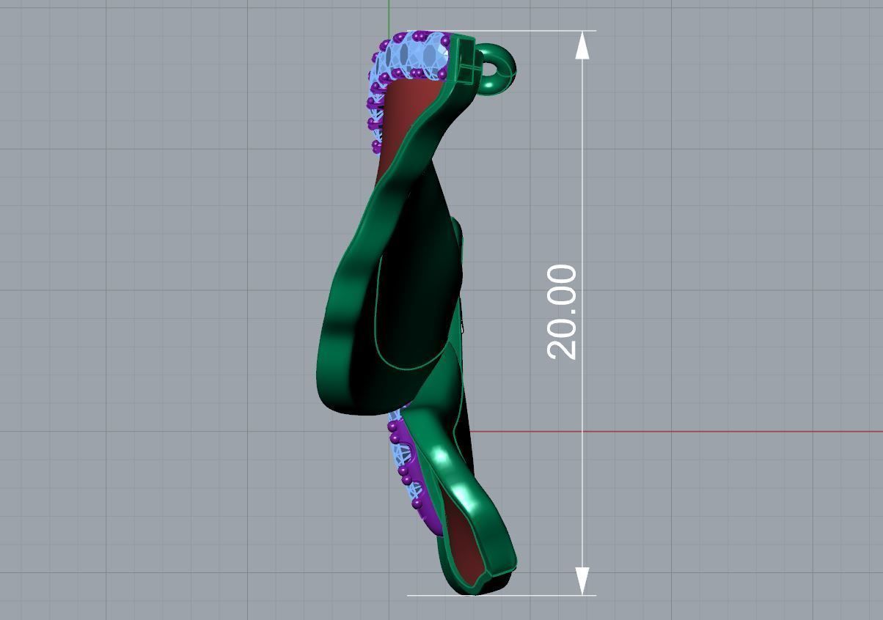Image resolution: width=883 pixels, height=620 pixels.
Task: Select the green jump ring loop at top
Action: click(497, 69)
